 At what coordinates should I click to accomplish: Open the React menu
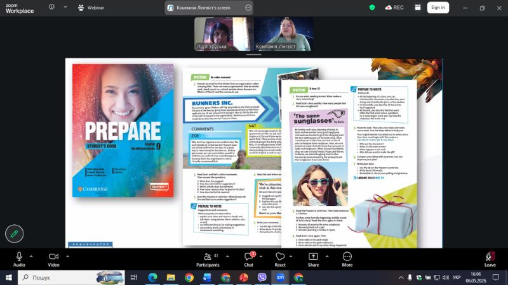pos(280,260)
